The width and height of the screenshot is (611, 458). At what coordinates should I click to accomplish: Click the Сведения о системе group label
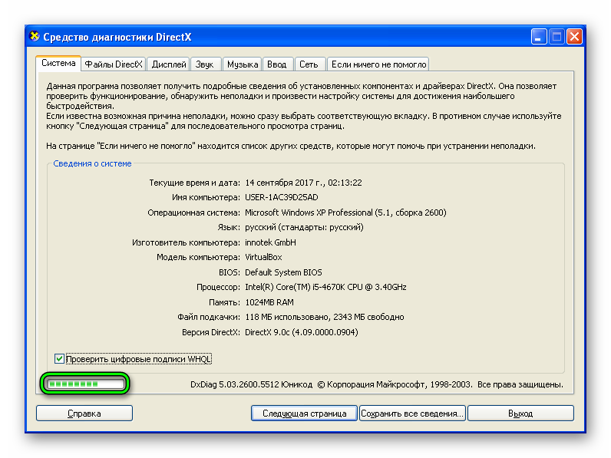click(x=92, y=163)
